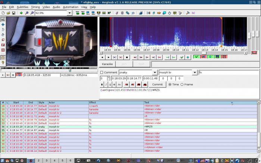Open the primary color AB picker

click(x=126, y=85)
